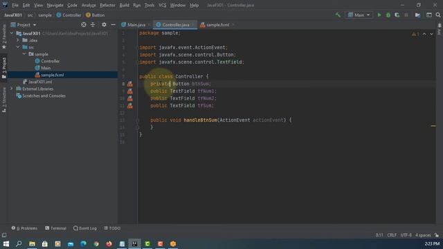443x249 pixels.
Task: Expand External Libraries node
Action: (12, 89)
